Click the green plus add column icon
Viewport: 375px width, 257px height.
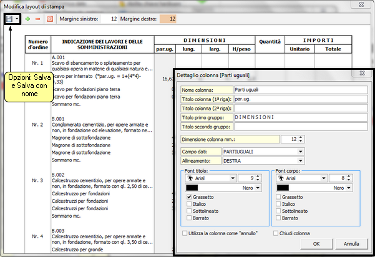click(27, 19)
